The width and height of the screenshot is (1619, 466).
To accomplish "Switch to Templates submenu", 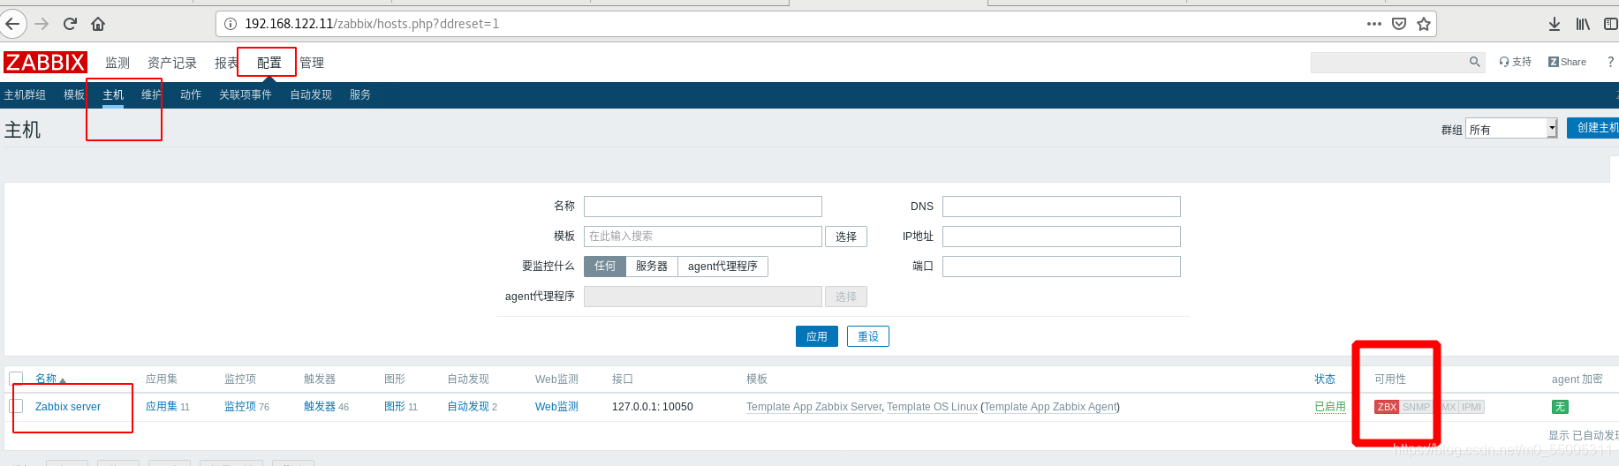I will (74, 94).
